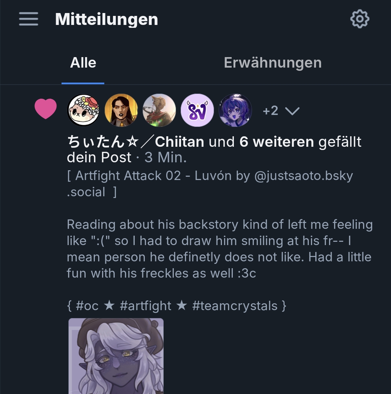This screenshot has width=391, height=394.
Task: Switch to the Alle tab
Action: click(x=83, y=63)
